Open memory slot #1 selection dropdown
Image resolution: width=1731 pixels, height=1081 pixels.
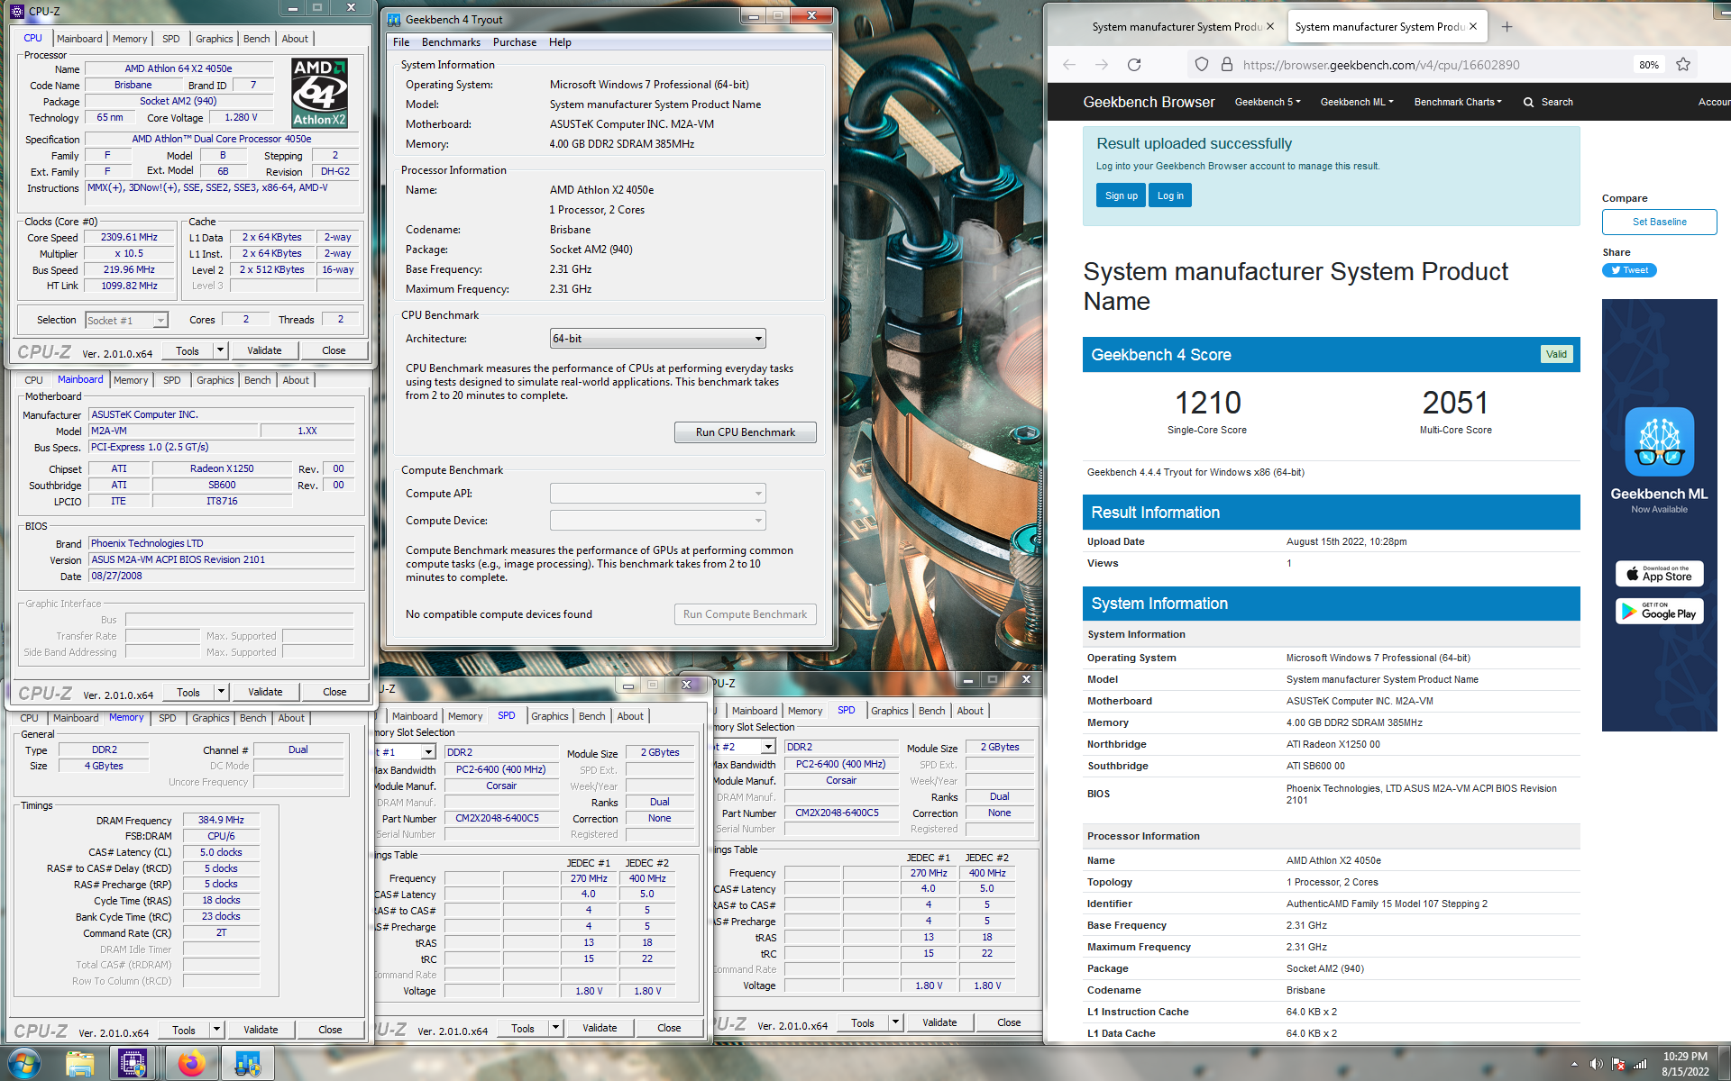428,752
